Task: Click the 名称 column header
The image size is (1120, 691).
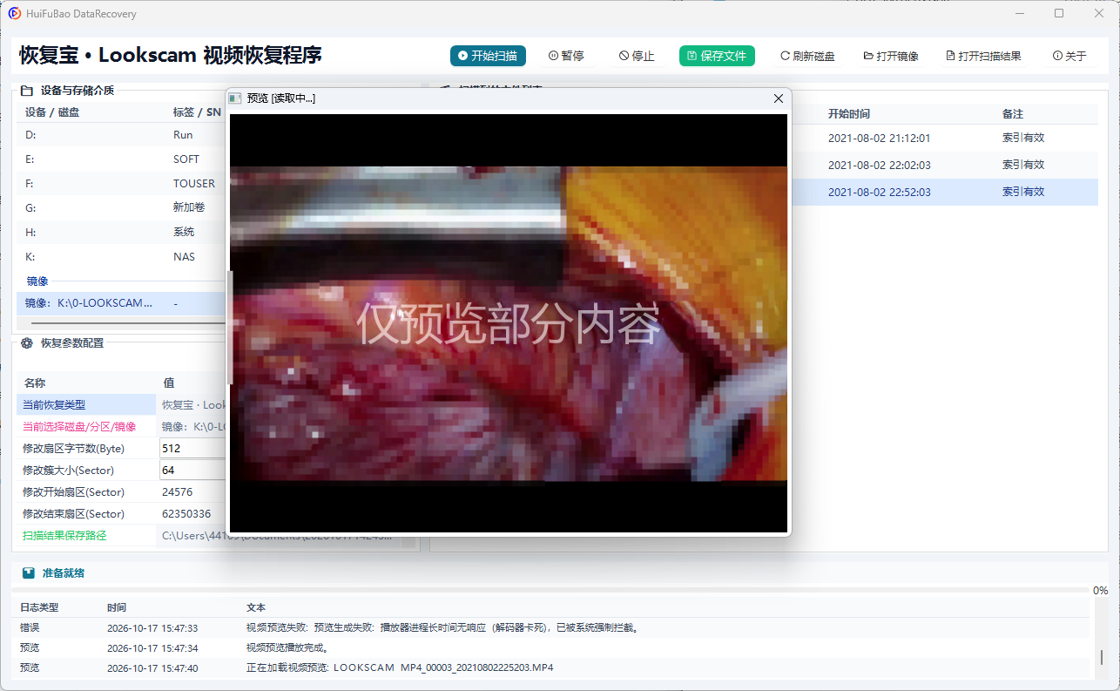Action: (x=35, y=383)
